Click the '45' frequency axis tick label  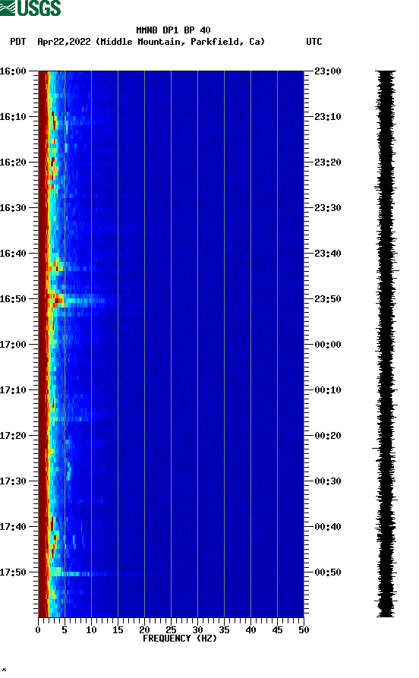click(x=277, y=630)
